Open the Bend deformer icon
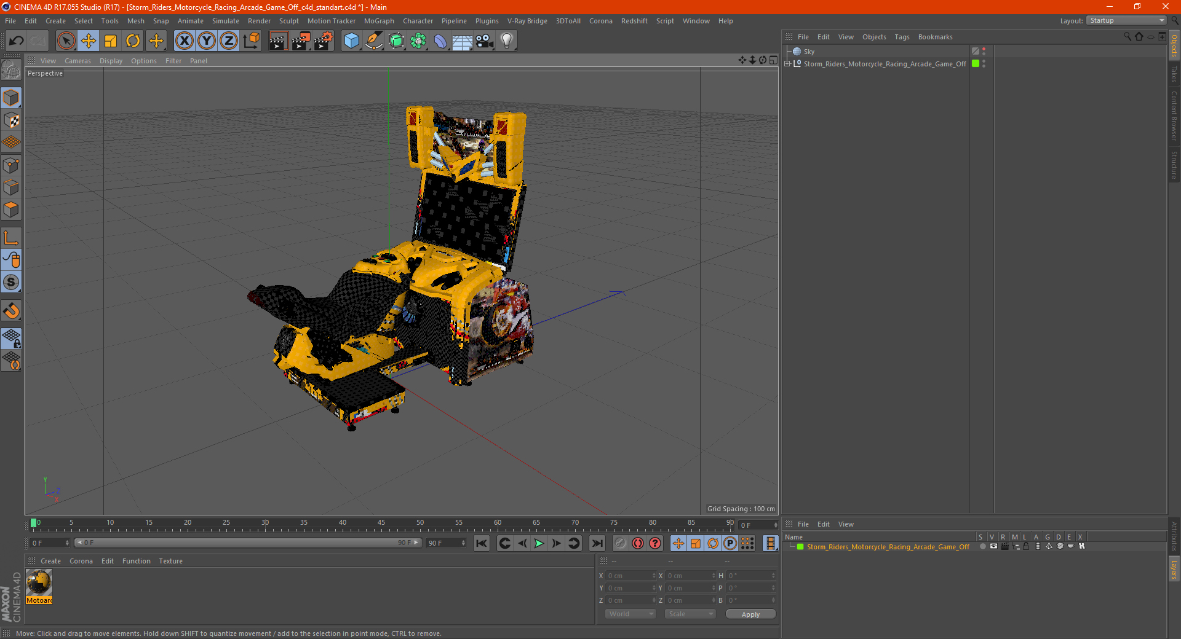 (x=440, y=41)
